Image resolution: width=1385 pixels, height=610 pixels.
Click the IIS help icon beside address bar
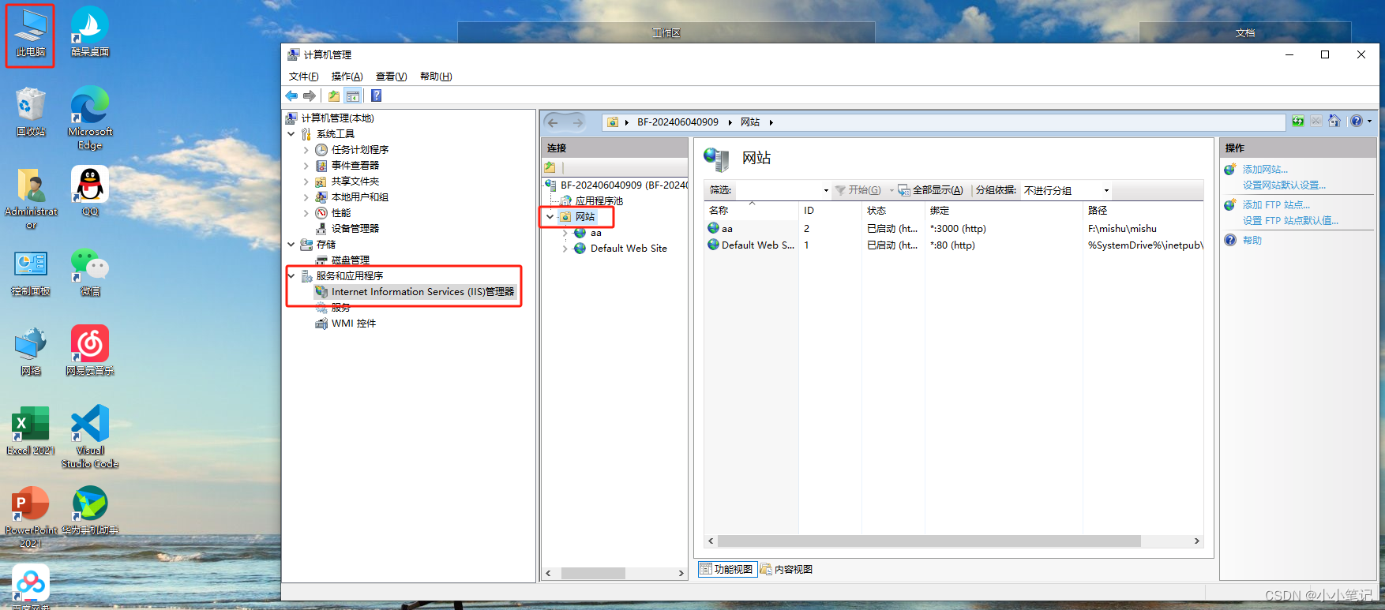pos(1357,122)
